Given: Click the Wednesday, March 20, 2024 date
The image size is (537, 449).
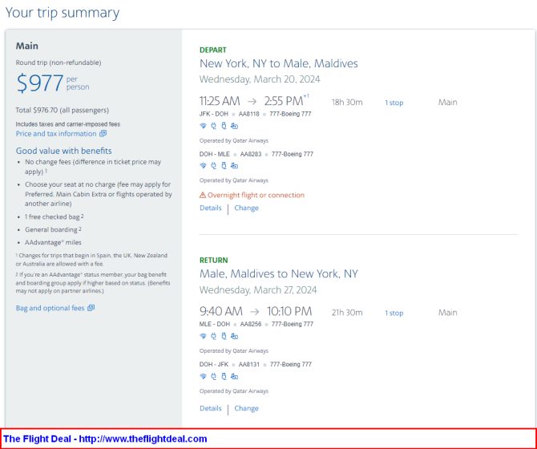Looking at the screenshot, I should pos(260,79).
